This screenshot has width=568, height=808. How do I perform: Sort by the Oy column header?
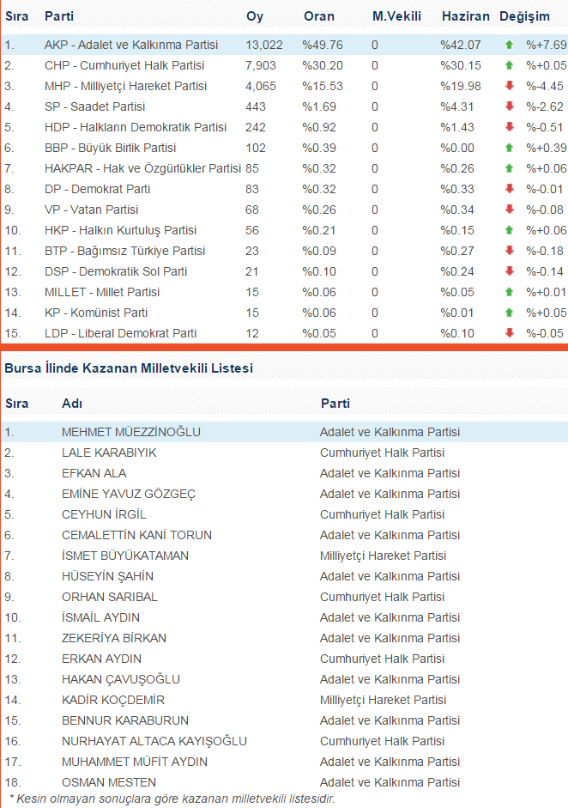click(255, 17)
